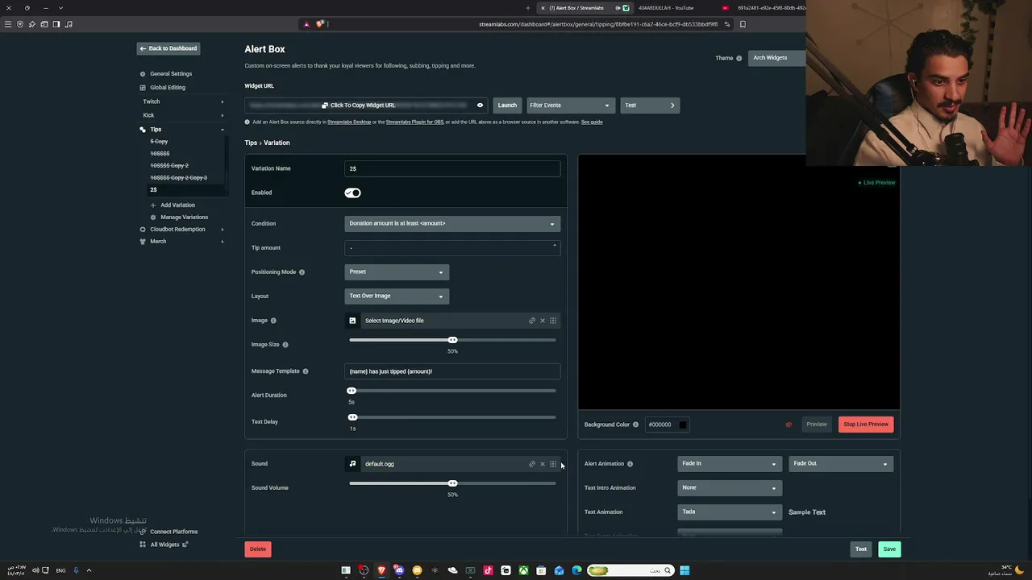Open the Condition dropdown
1032x580 pixels.
(452, 223)
